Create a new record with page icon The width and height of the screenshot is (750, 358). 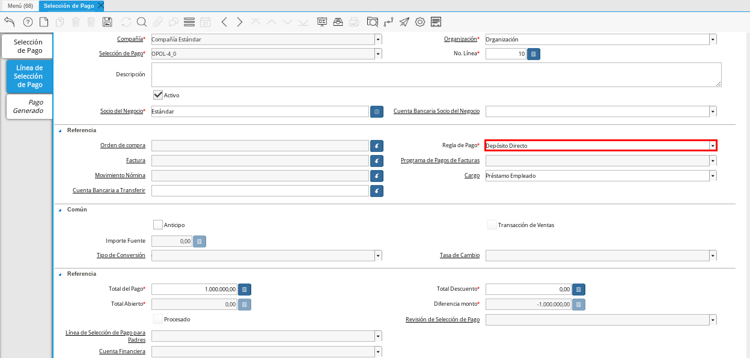pos(44,22)
